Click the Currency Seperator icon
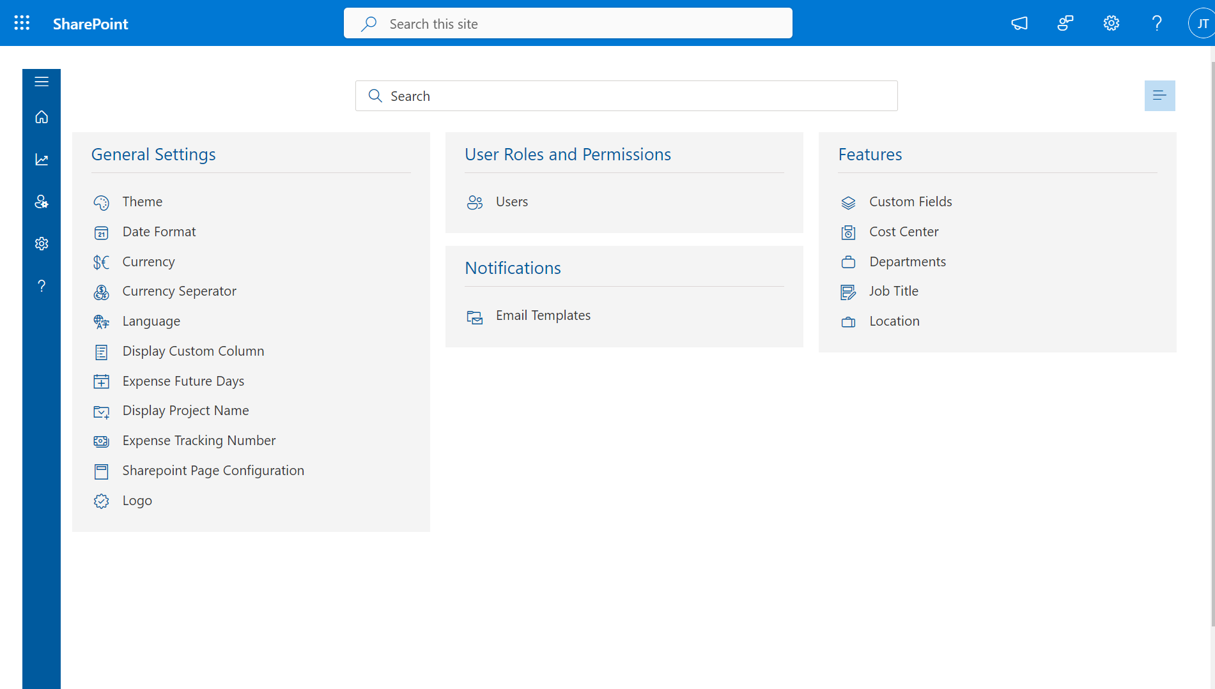Viewport: 1215px width, 689px height. tap(101, 292)
